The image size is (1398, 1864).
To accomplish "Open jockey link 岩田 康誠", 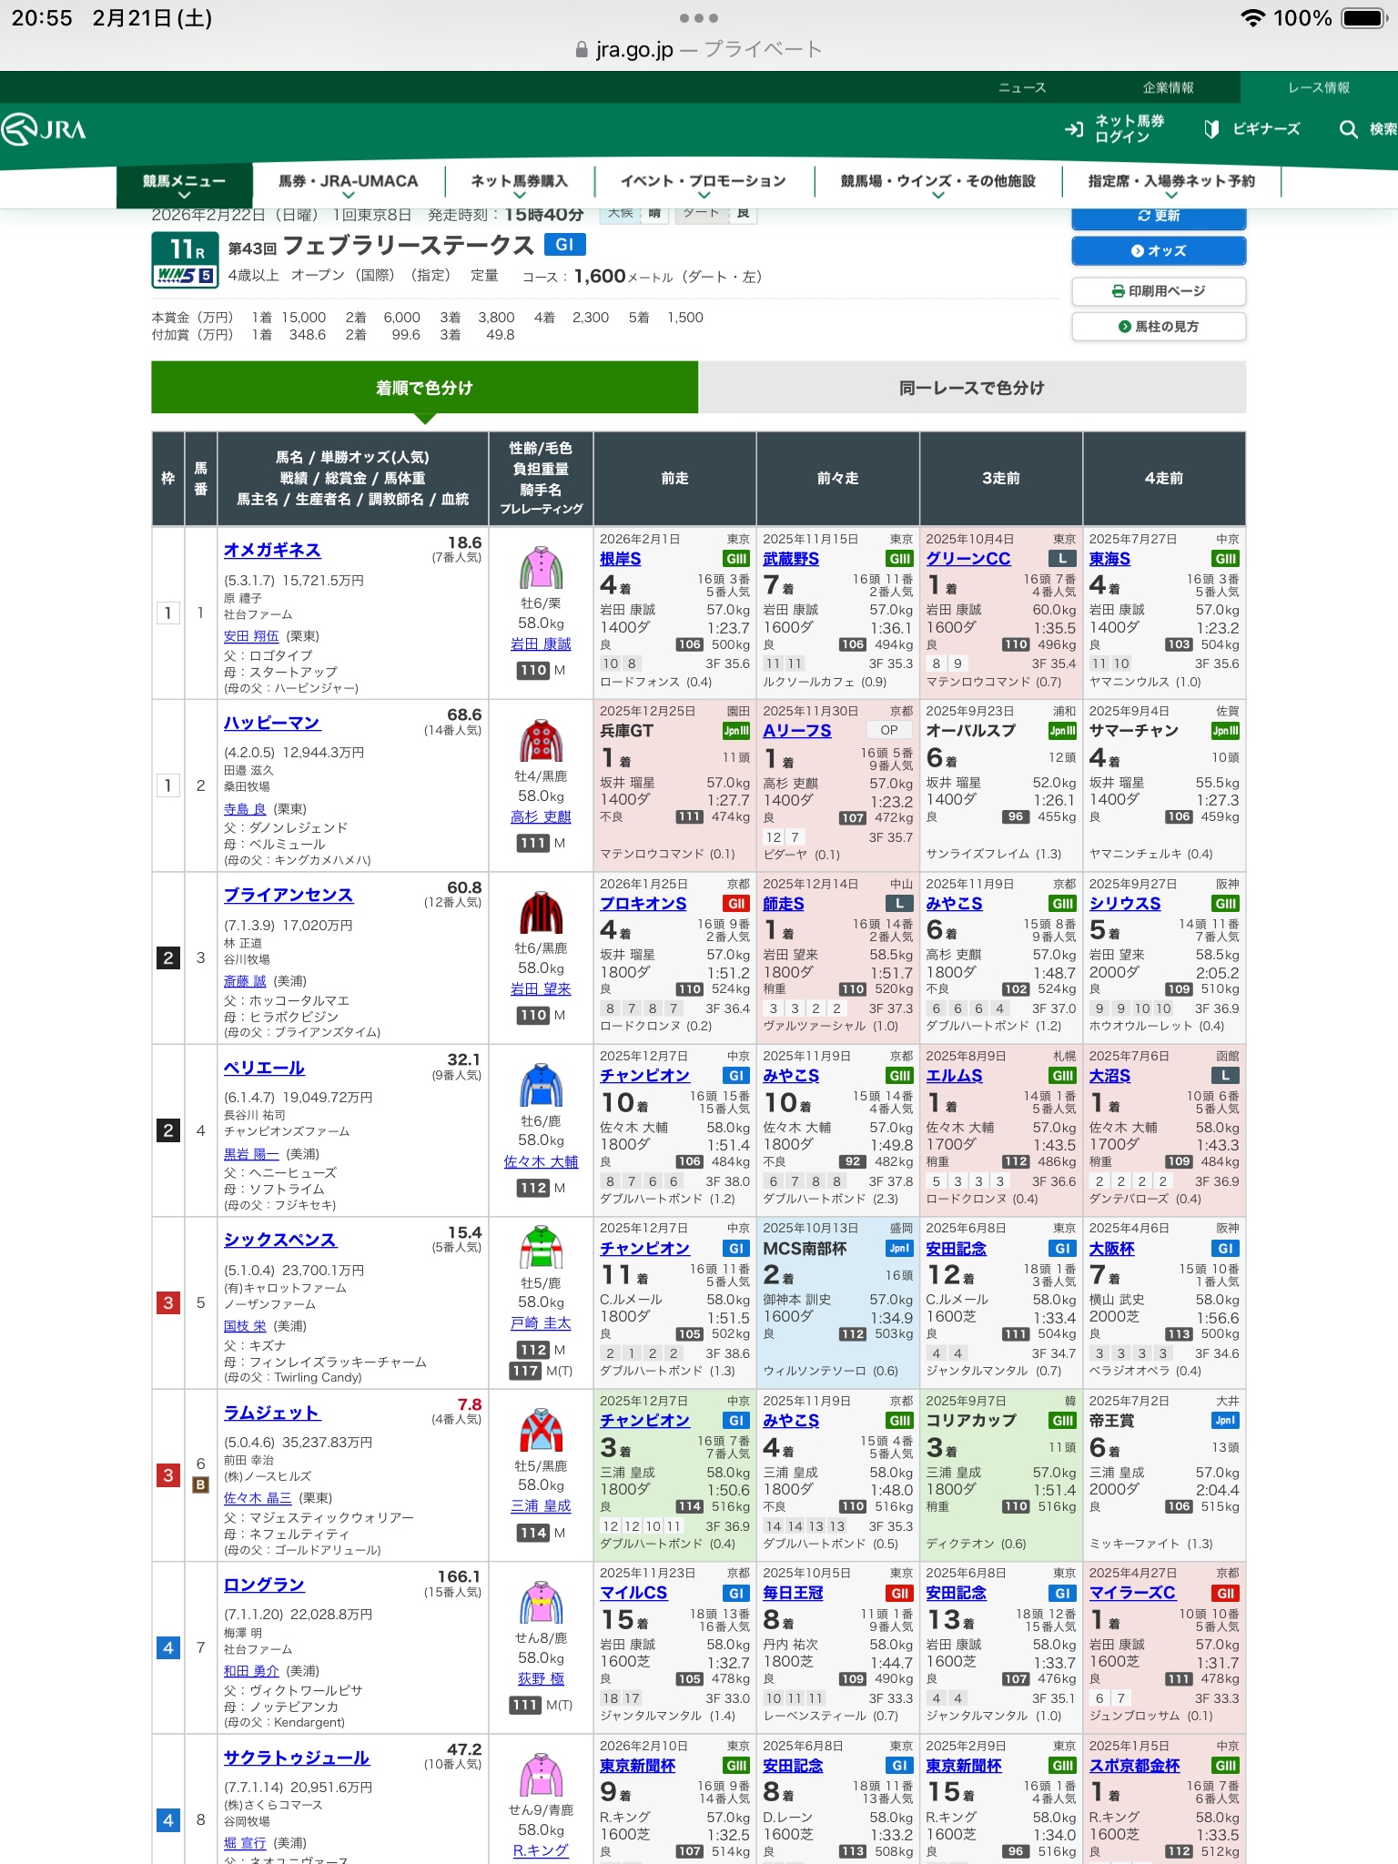I will click(x=541, y=644).
